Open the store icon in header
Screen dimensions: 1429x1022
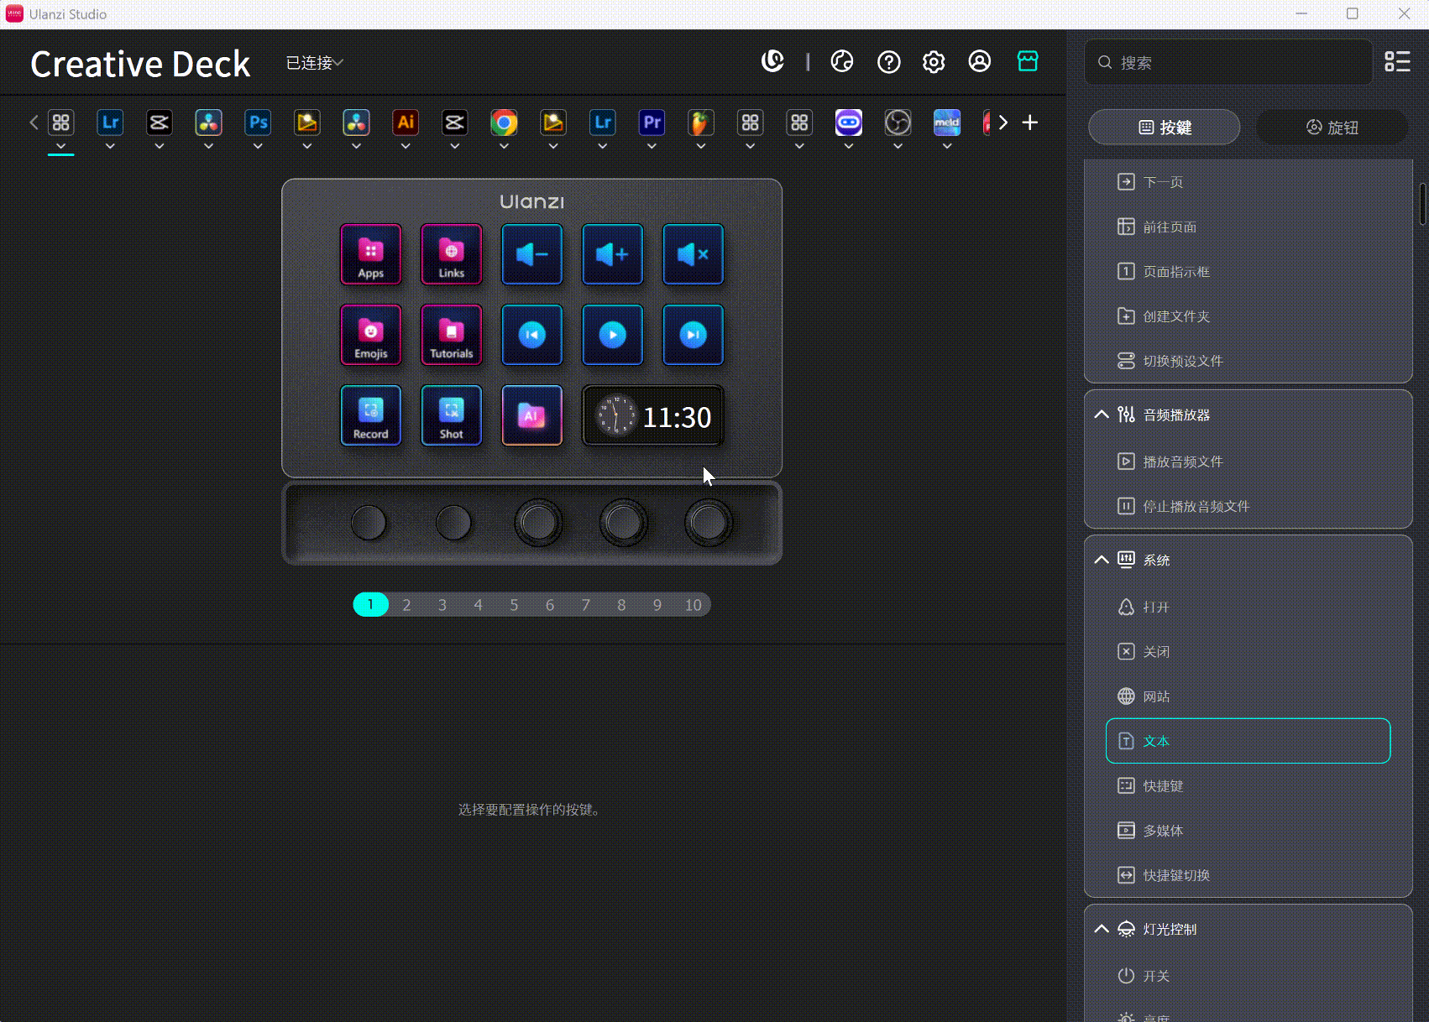1028,62
